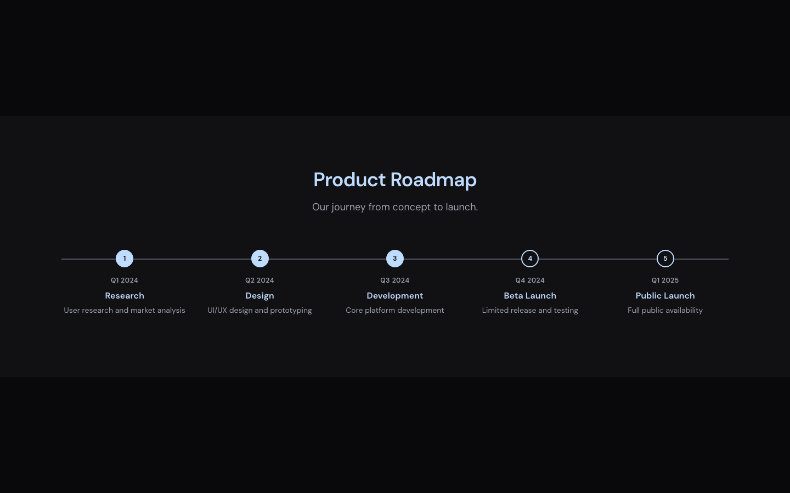Select the outlined step 4 marker

click(530, 259)
